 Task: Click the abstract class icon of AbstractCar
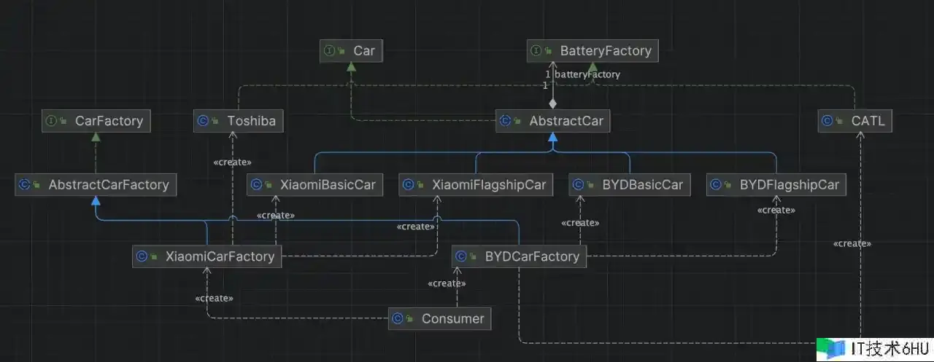506,121
